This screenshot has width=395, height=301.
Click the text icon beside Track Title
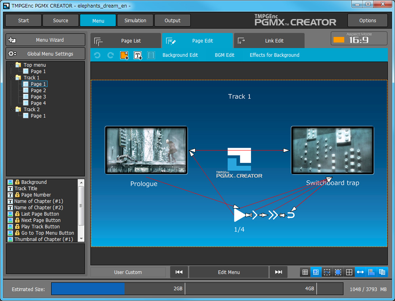(10, 189)
